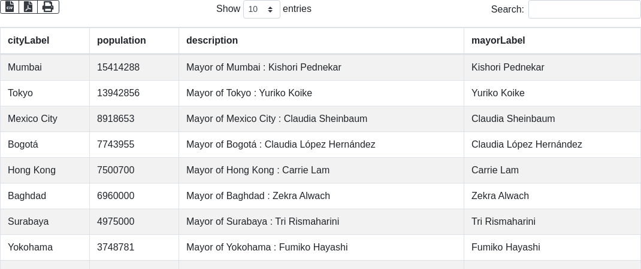Select mayor name Claudia López Hernández

pyautogui.click(x=527, y=145)
